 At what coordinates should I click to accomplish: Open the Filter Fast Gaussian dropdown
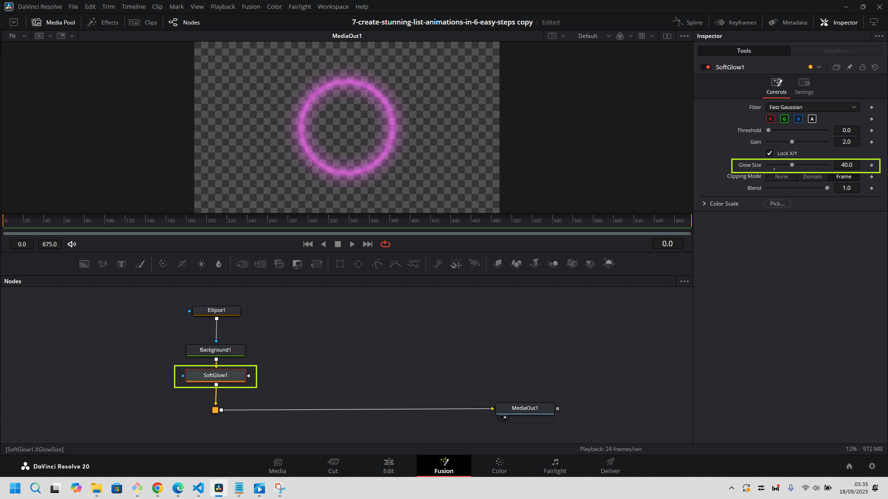tap(812, 107)
